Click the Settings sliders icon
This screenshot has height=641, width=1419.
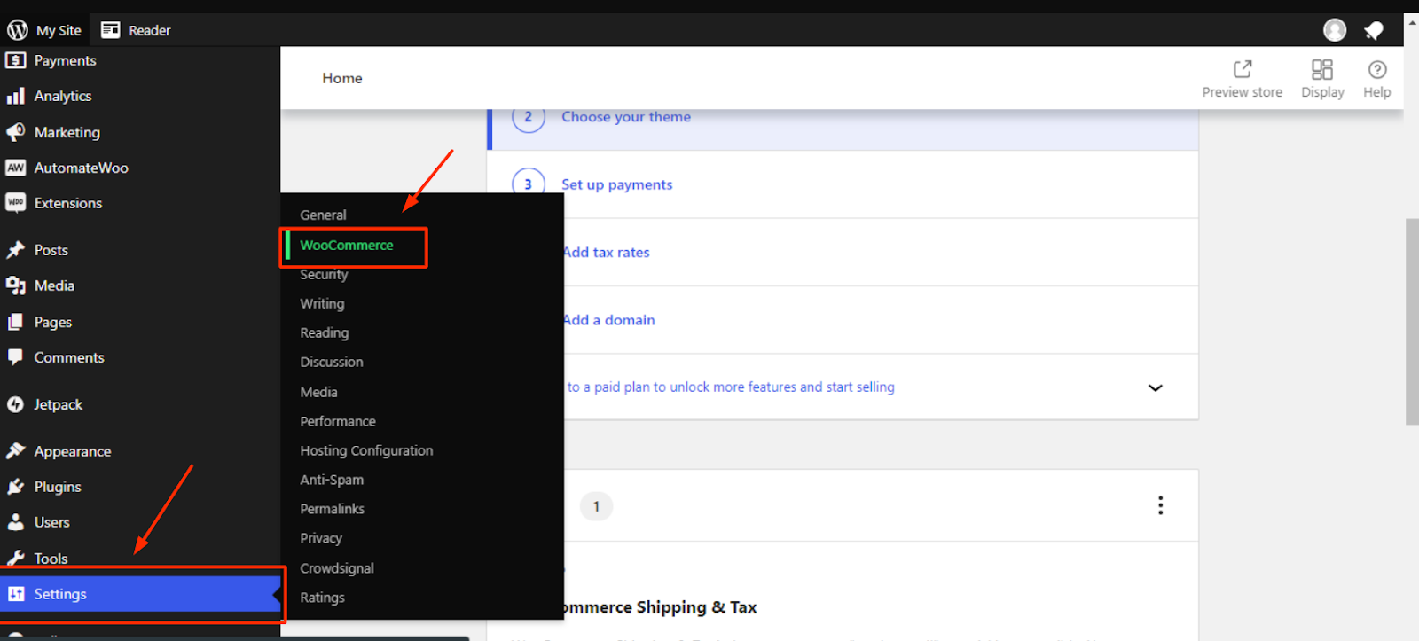pos(16,594)
